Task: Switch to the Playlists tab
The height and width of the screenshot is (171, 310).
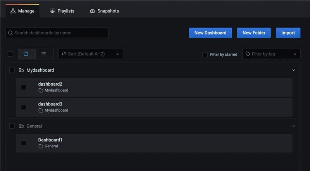Action: tap(62, 11)
